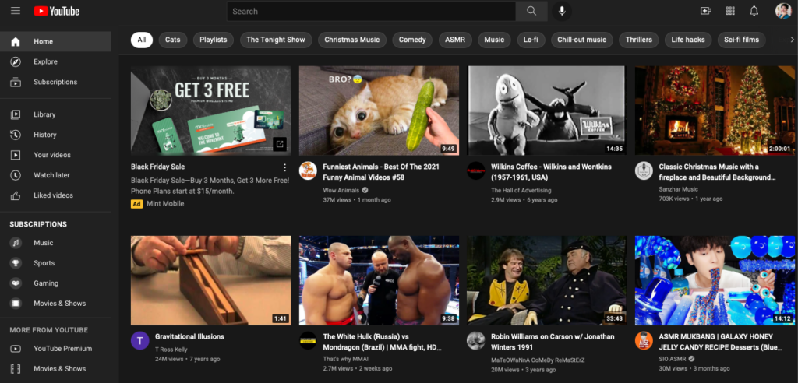Open Your videos
The image size is (798, 383).
(x=55, y=155)
